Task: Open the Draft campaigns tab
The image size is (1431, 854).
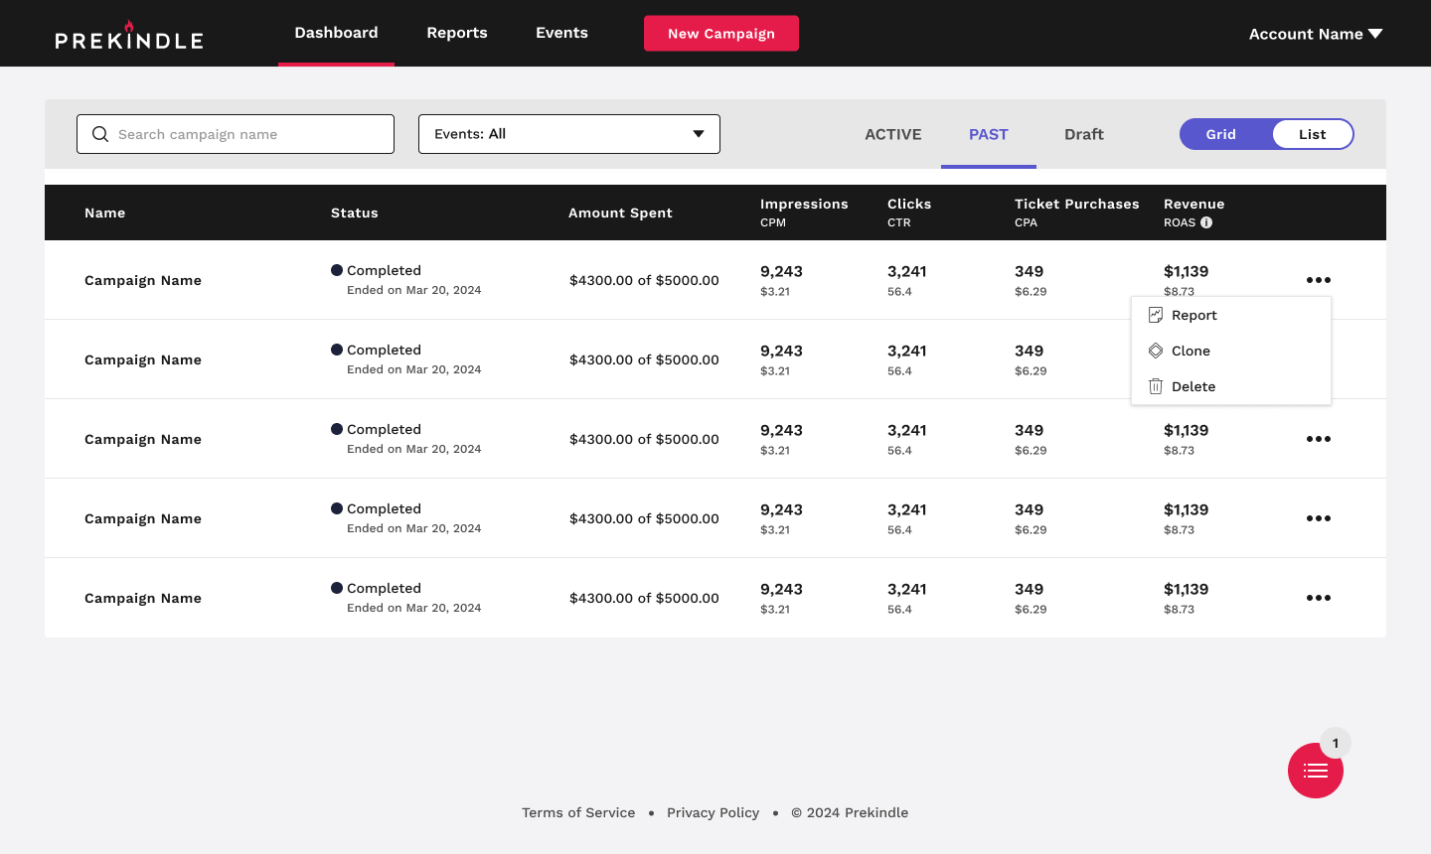Action: point(1083,133)
